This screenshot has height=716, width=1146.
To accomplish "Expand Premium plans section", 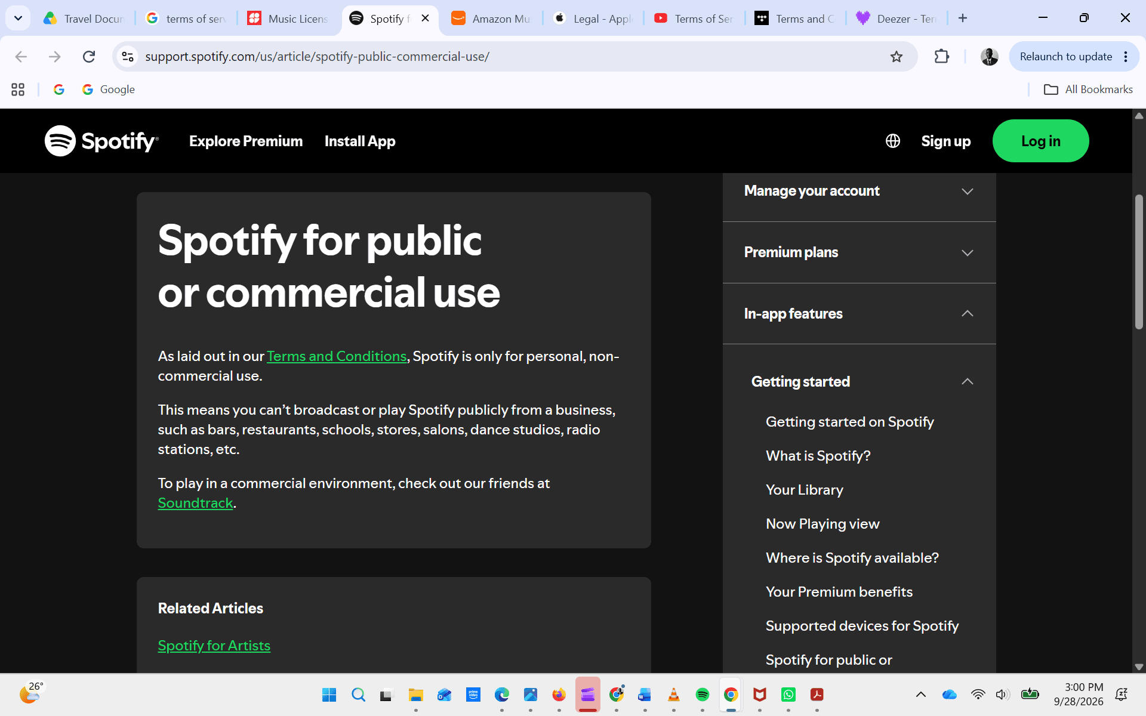I will pos(859,252).
